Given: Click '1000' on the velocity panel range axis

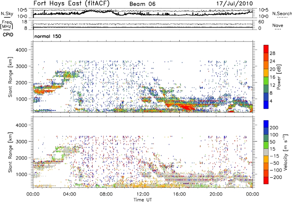Looking at the screenshot, I should point(21,174).
